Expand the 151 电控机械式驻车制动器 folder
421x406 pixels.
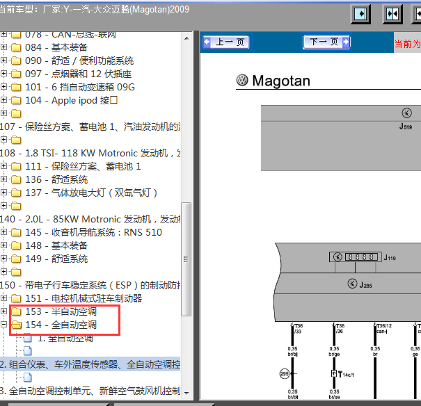[x=3, y=298]
